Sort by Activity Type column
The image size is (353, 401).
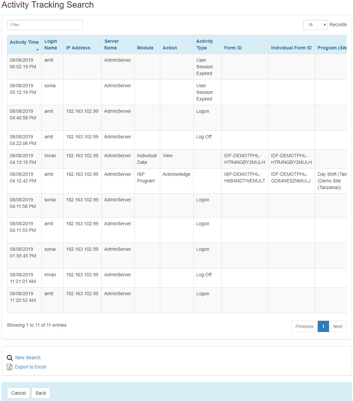click(x=208, y=44)
